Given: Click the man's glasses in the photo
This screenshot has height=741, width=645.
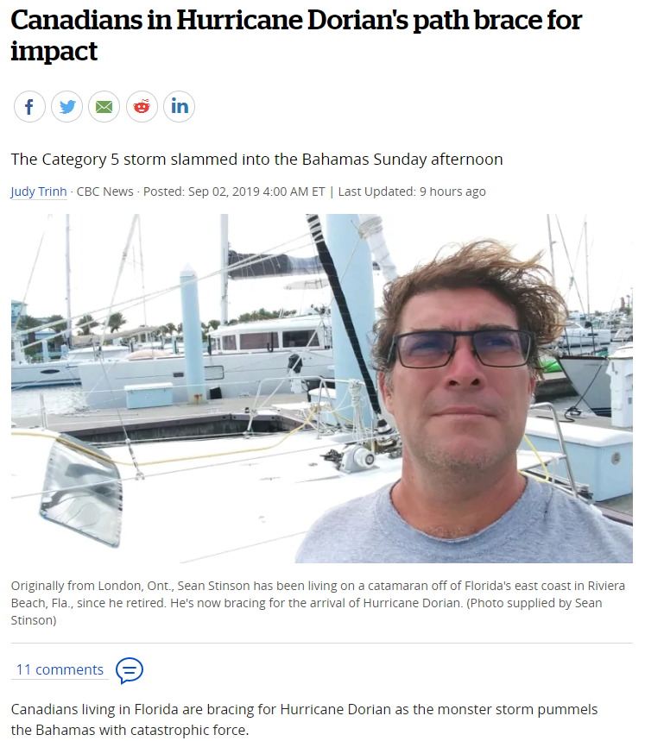Looking at the screenshot, I should point(463,349).
